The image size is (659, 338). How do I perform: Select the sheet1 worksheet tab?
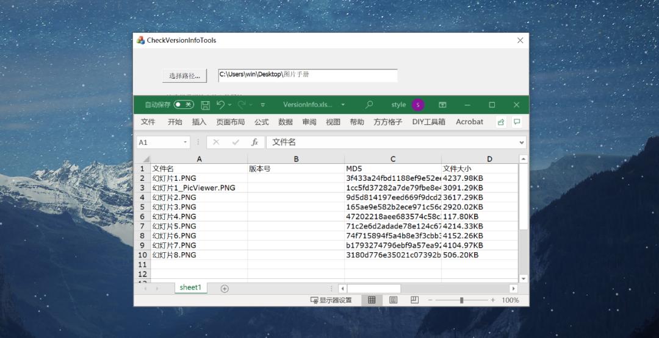pos(191,287)
